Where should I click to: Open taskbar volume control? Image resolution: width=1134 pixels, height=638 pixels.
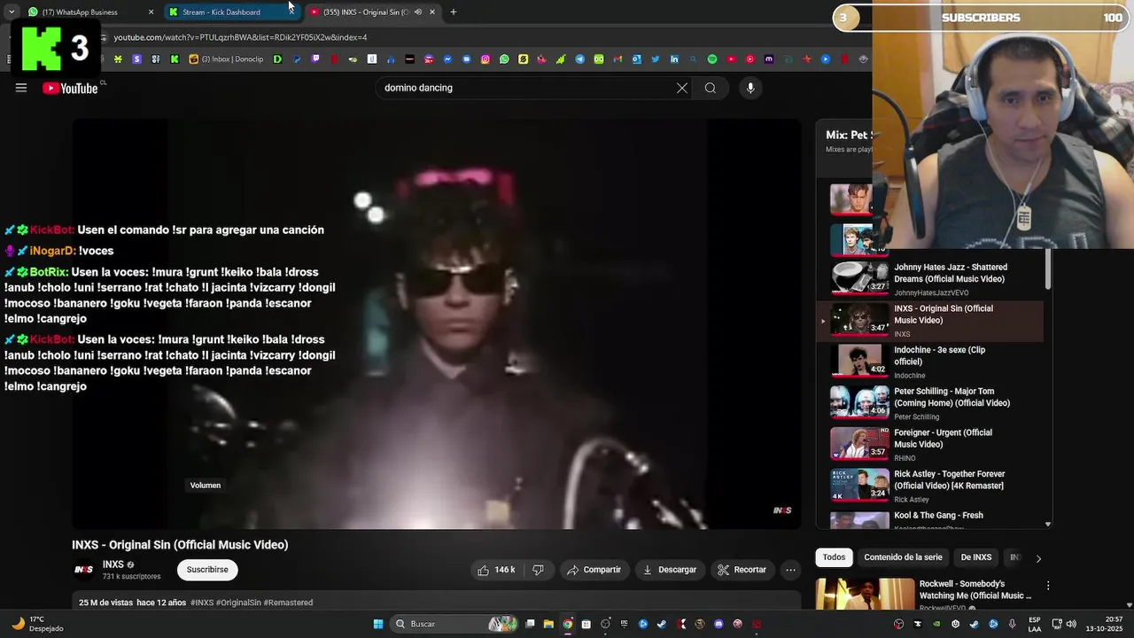click(x=1071, y=624)
